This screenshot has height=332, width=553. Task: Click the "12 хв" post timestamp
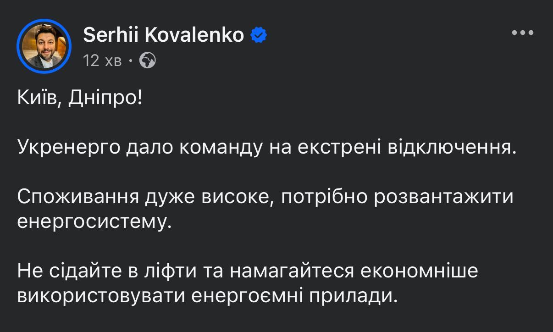[x=102, y=61]
